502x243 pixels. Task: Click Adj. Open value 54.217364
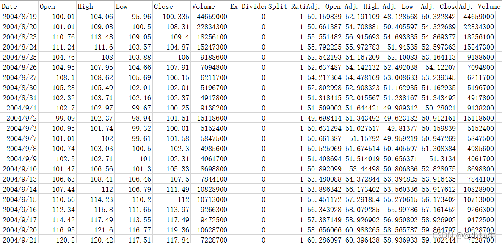[324, 78]
